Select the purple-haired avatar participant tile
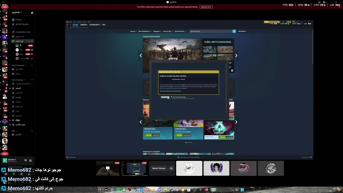 pyautogui.click(x=216, y=168)
